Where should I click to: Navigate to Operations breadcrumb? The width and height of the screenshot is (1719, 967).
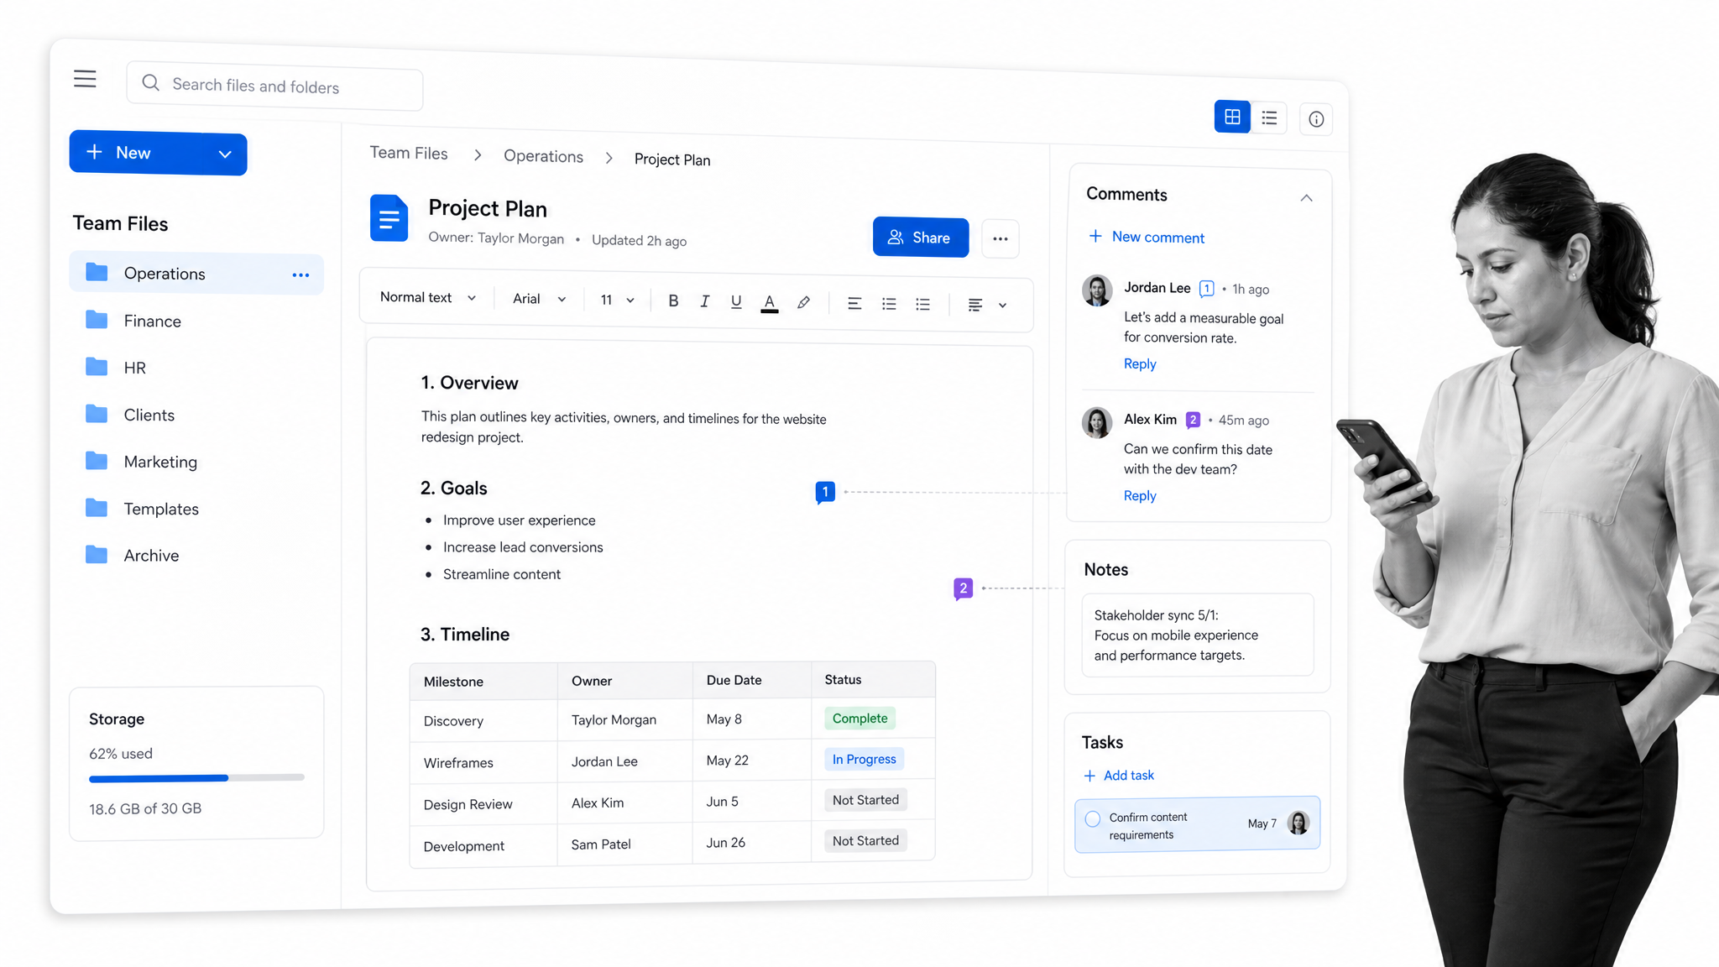pos(543,156)
